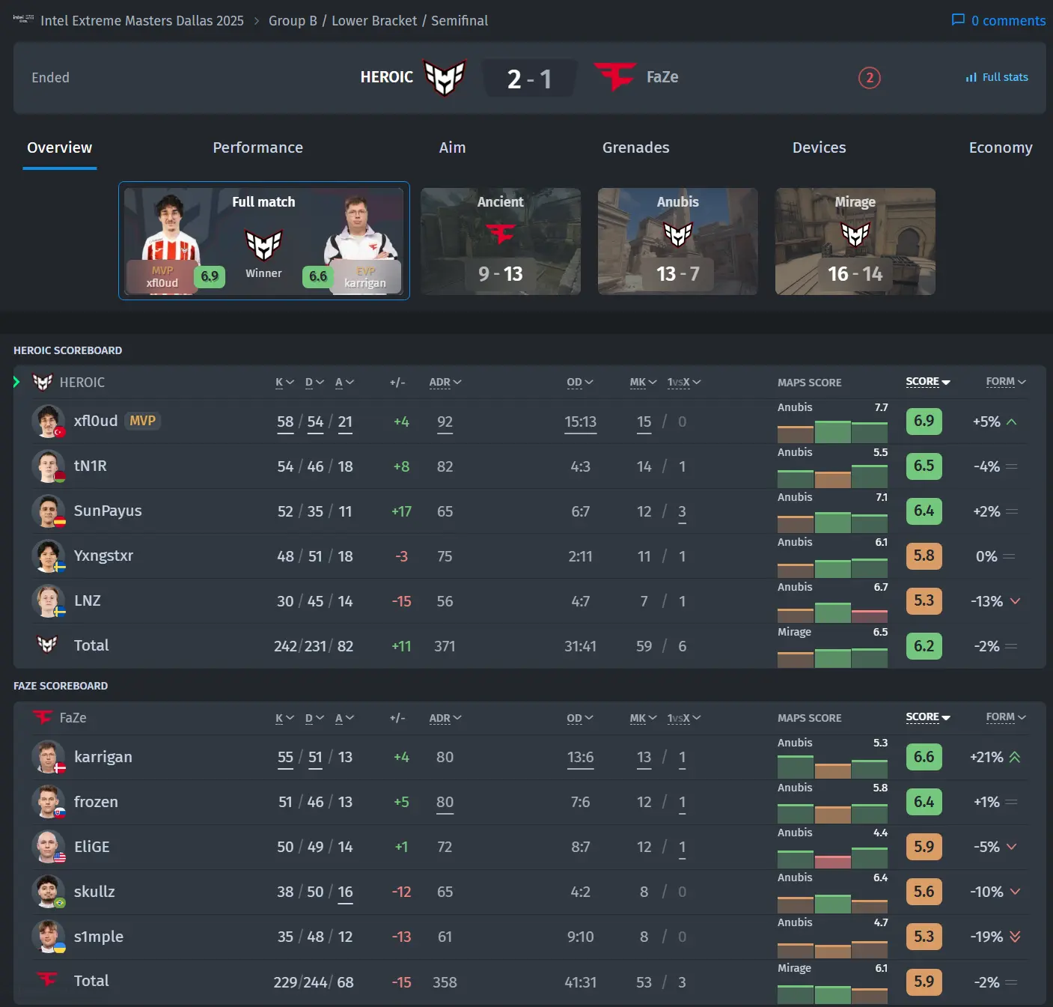This screenshot has height=1007, width=1053.
Task: Click tN1R name in scoreboard
Action: pos(91,466)
